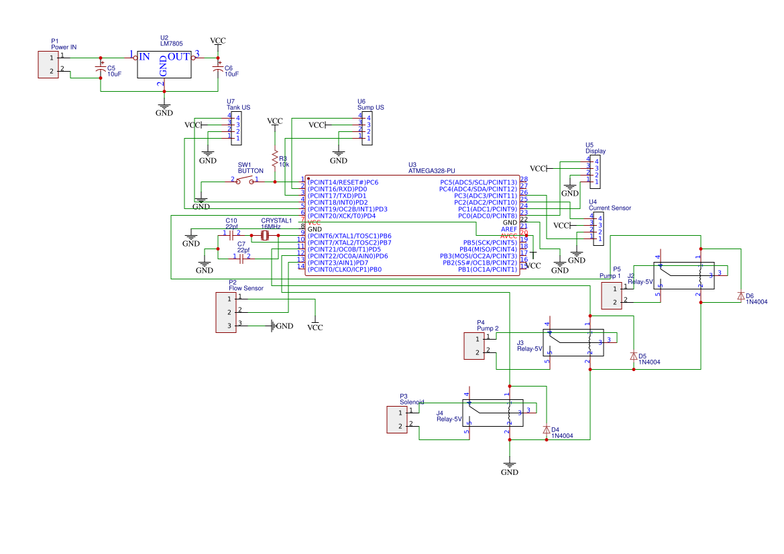Select diode D5 1N4004
Viewport: 784px width, 554px height.
coord(634,356)
